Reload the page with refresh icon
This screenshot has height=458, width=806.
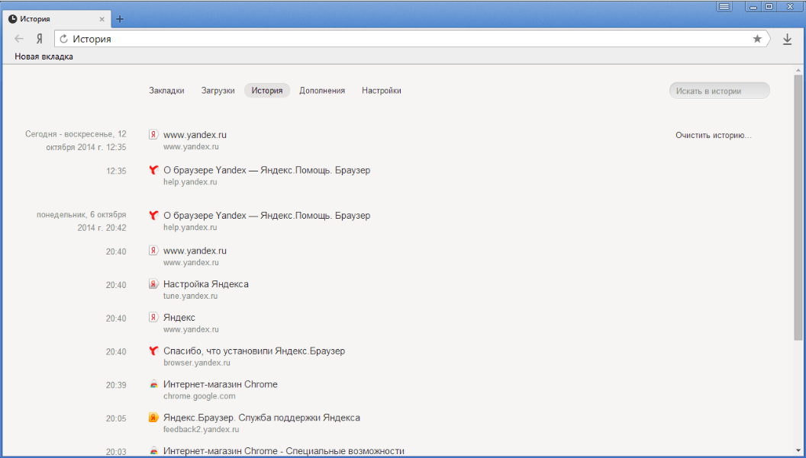tap(64, 39)
